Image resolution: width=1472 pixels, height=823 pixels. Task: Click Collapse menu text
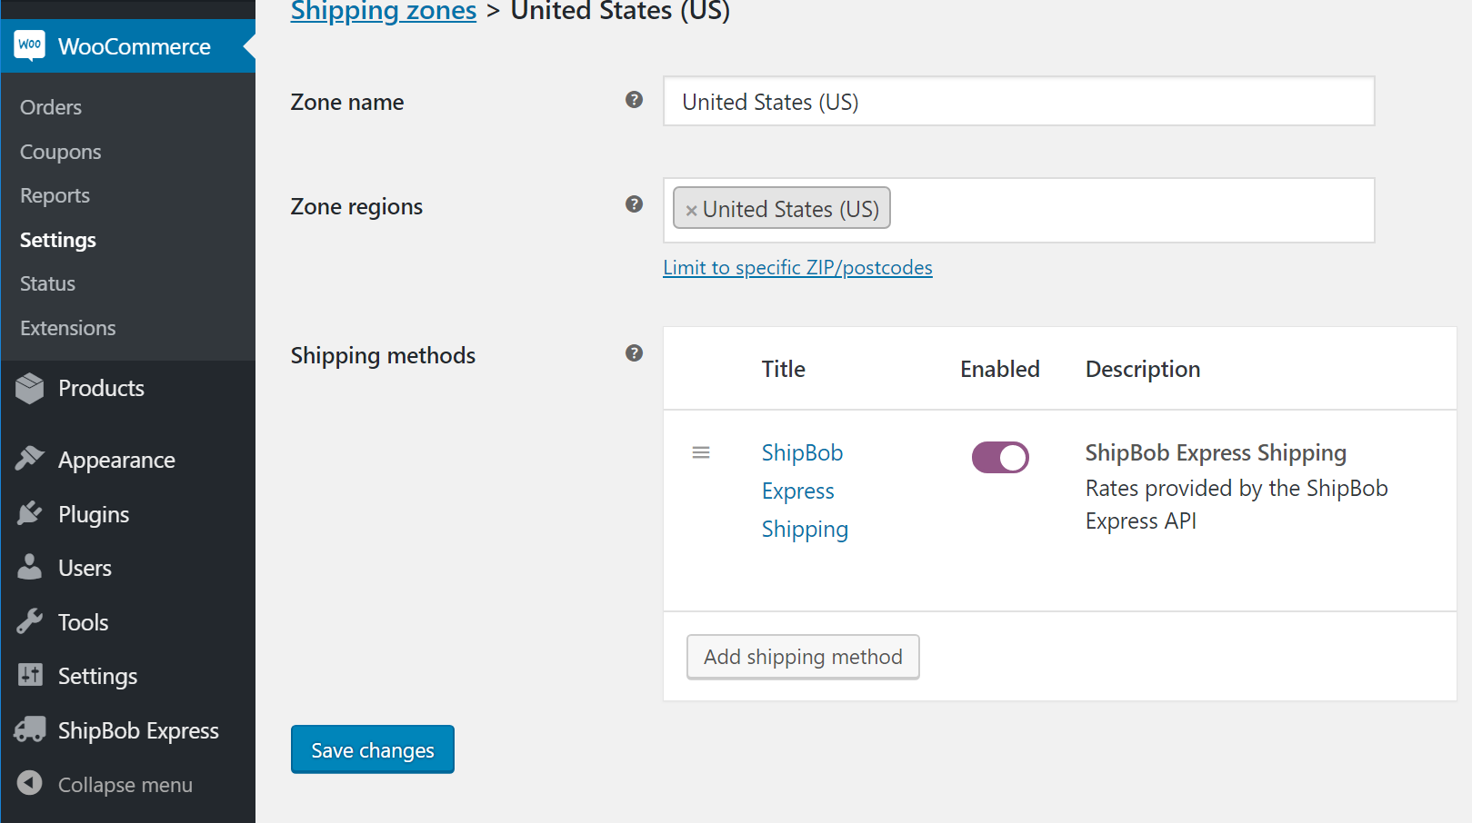pos(125,785)
